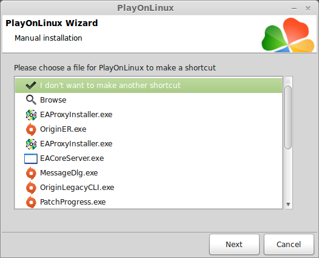This screenshot has height=258, width=319.
Task: Select "I don't want to make another shortcut"
Action: 149,86
